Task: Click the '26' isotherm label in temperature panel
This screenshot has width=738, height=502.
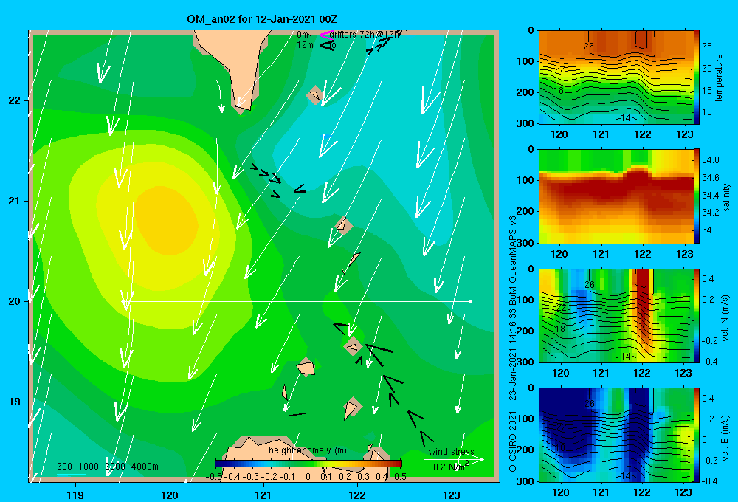Action: (589, 47)
